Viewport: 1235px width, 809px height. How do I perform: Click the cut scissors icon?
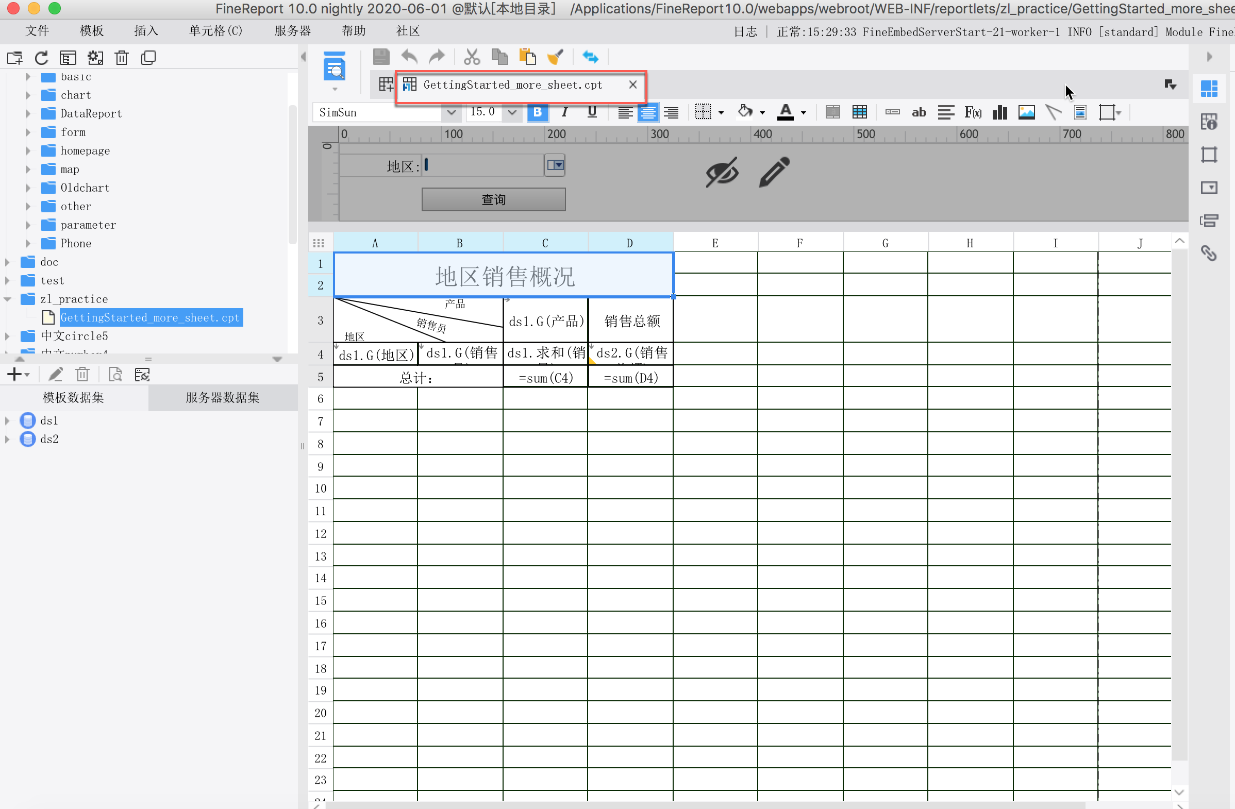click(x=472, y=57)
